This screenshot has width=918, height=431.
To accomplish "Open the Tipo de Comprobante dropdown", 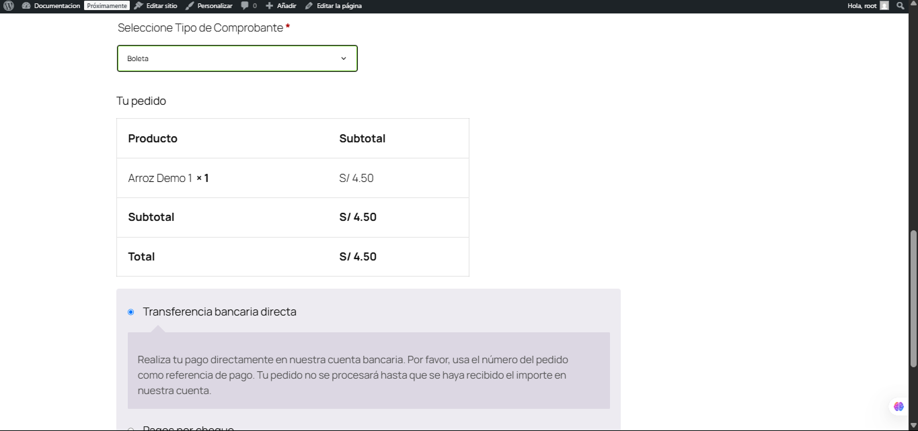I will coord(237,58).
